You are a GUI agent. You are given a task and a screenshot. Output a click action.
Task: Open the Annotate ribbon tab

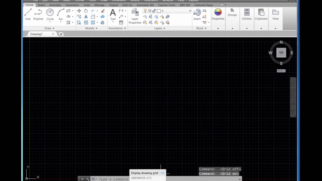click(55, 5)
